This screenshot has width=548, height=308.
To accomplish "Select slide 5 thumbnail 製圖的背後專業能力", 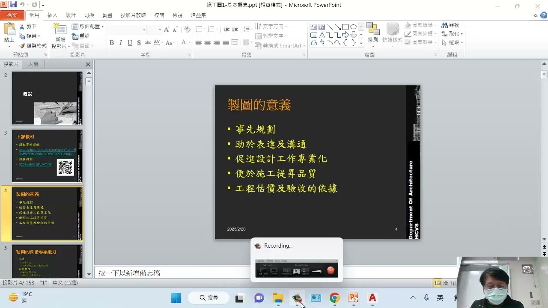I will click(x=47, y=261).
